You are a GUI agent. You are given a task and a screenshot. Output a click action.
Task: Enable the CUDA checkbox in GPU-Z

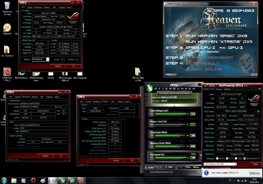point(227,158)
